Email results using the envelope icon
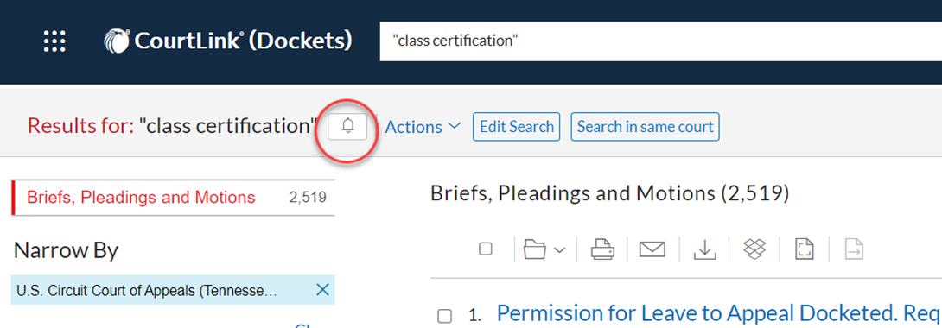Viewport: 942px width, 328px height. pyautogui.click(x=652, y=249)
